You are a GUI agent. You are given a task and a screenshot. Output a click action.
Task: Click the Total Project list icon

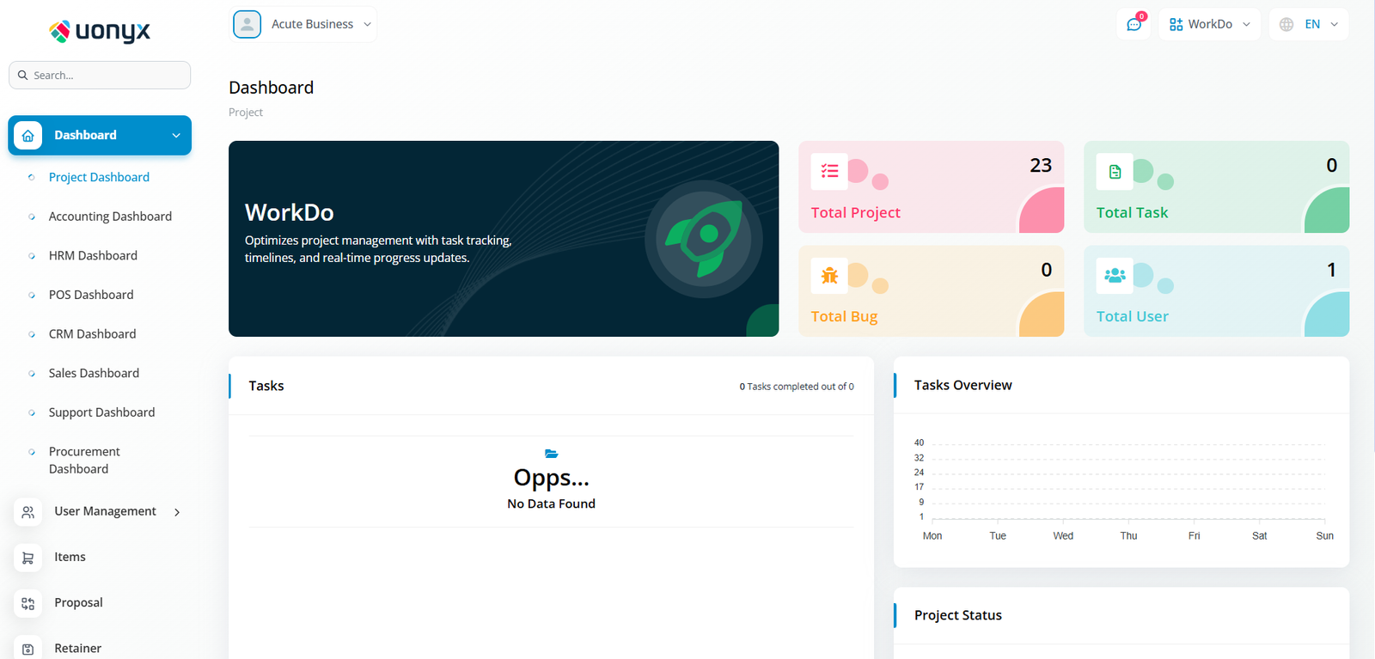tap(829, 172)
